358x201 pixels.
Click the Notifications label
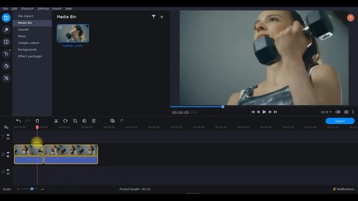(345, 189)
